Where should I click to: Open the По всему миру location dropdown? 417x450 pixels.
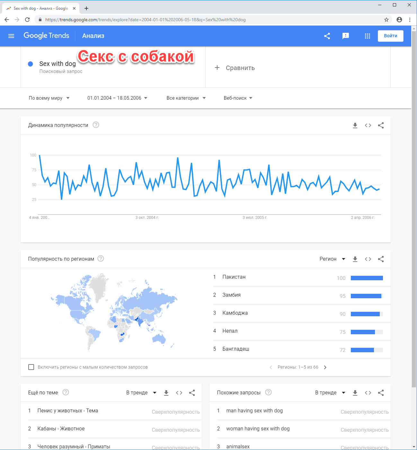pos(49,98)
